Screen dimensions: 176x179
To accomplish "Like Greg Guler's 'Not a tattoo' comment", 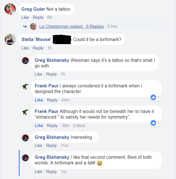I will (25, 17).
